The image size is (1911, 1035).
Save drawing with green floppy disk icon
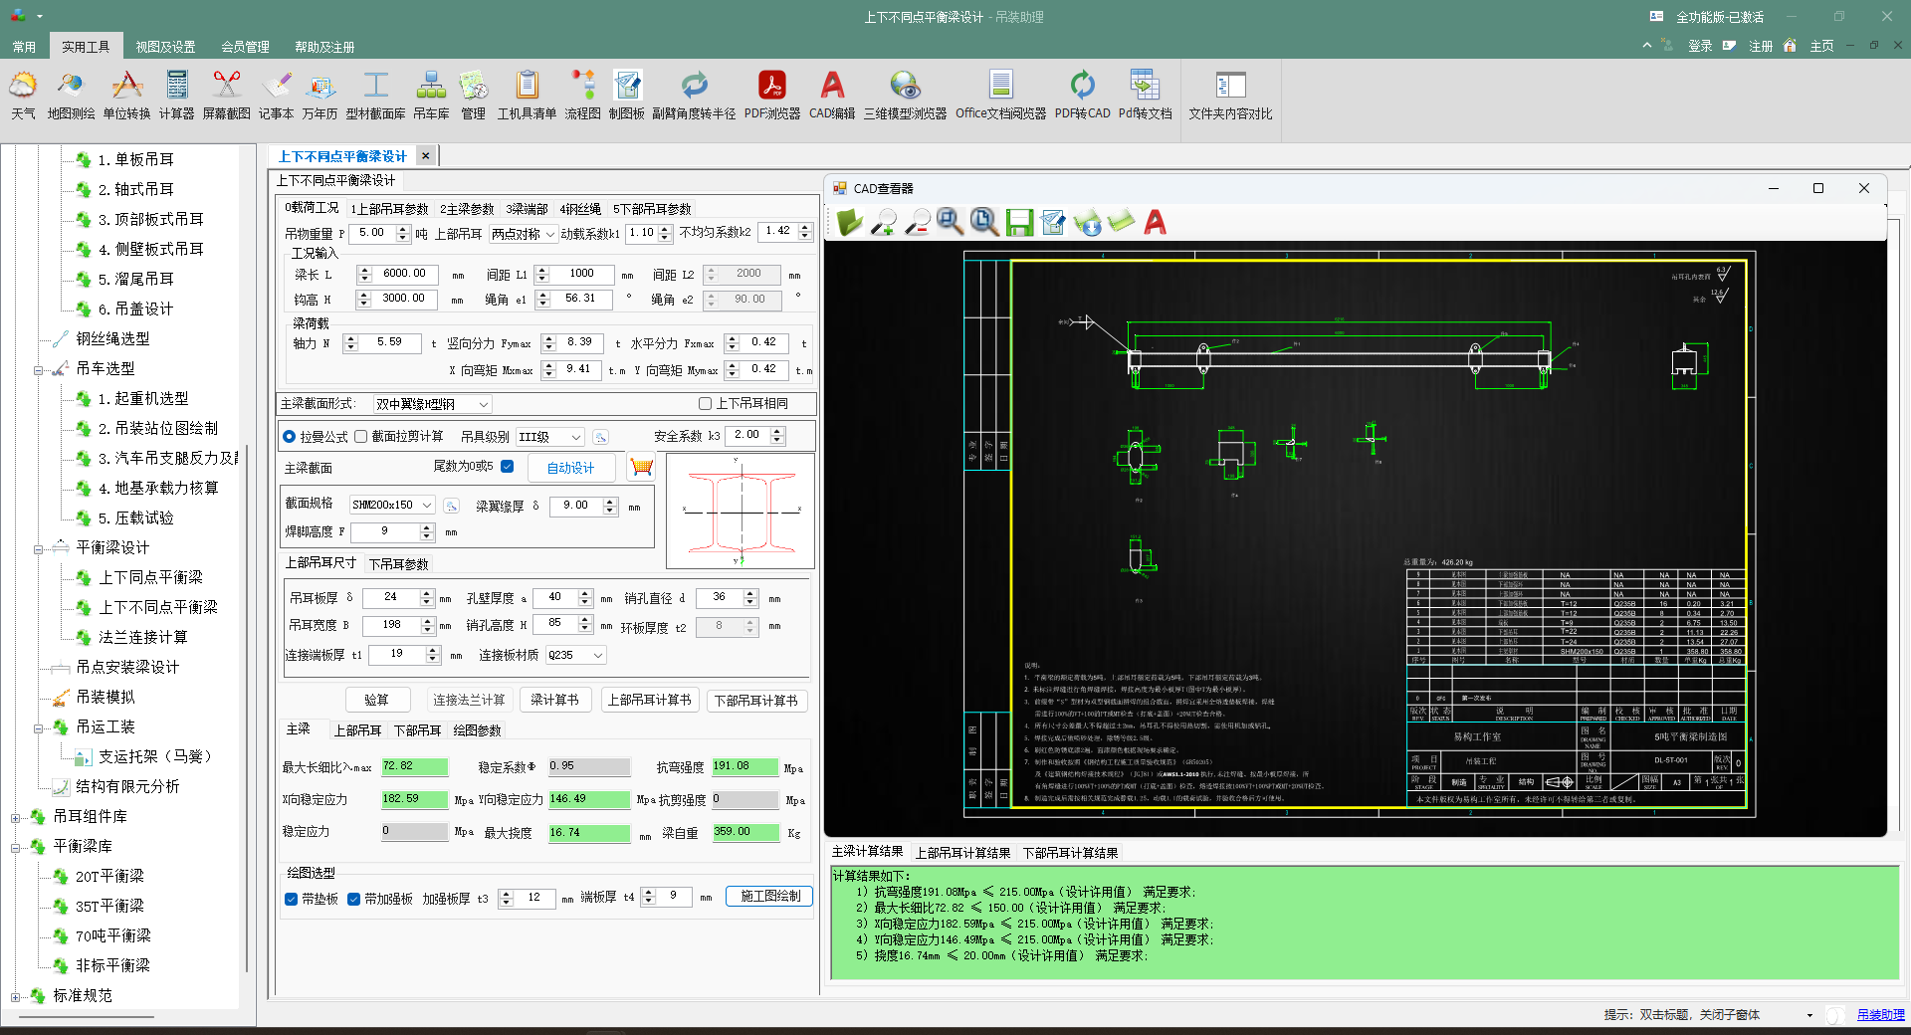point(1019,223)
